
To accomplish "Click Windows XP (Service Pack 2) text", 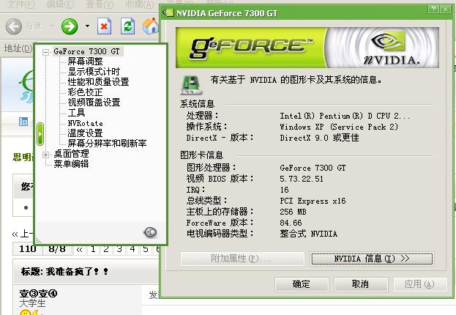I will (339, 127).
